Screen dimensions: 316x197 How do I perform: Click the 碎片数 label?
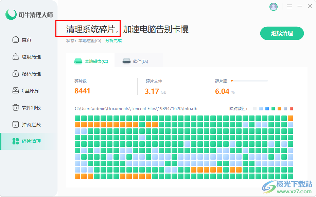click(81, 81)
